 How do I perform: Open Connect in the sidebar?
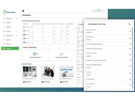[x=8, y=23]
